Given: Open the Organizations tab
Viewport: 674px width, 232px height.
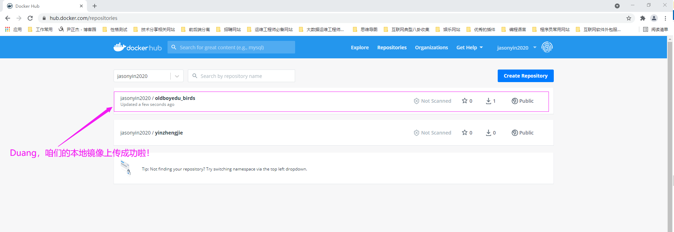Looking at the screenshot, I should click(431, 48).
